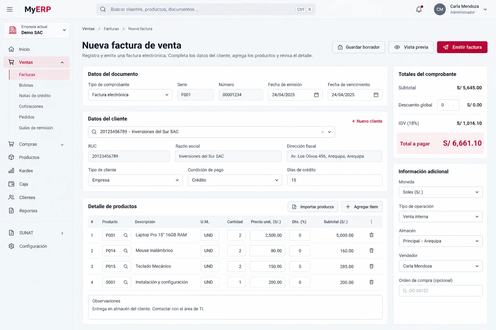Add a client via Nuevo cliente link
The height and width of the screenshot is (330, 496).
367,121
